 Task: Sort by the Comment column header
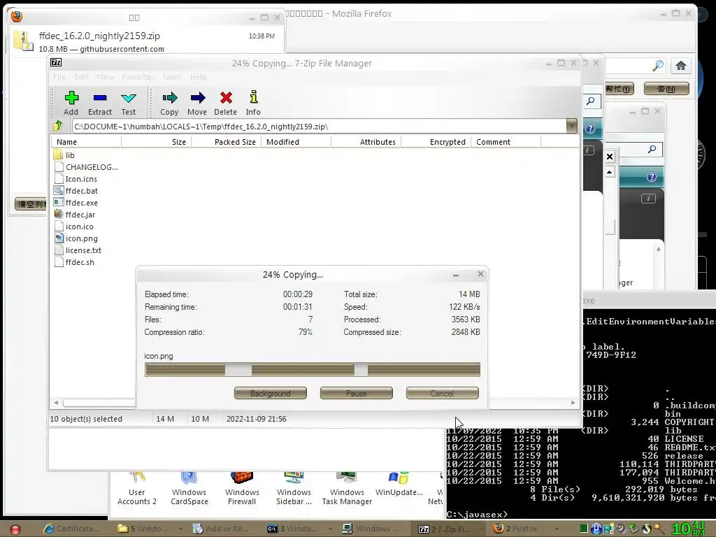coord(506,142)
